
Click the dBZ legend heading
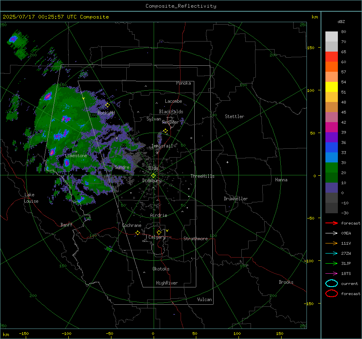[x=341, y=22]
